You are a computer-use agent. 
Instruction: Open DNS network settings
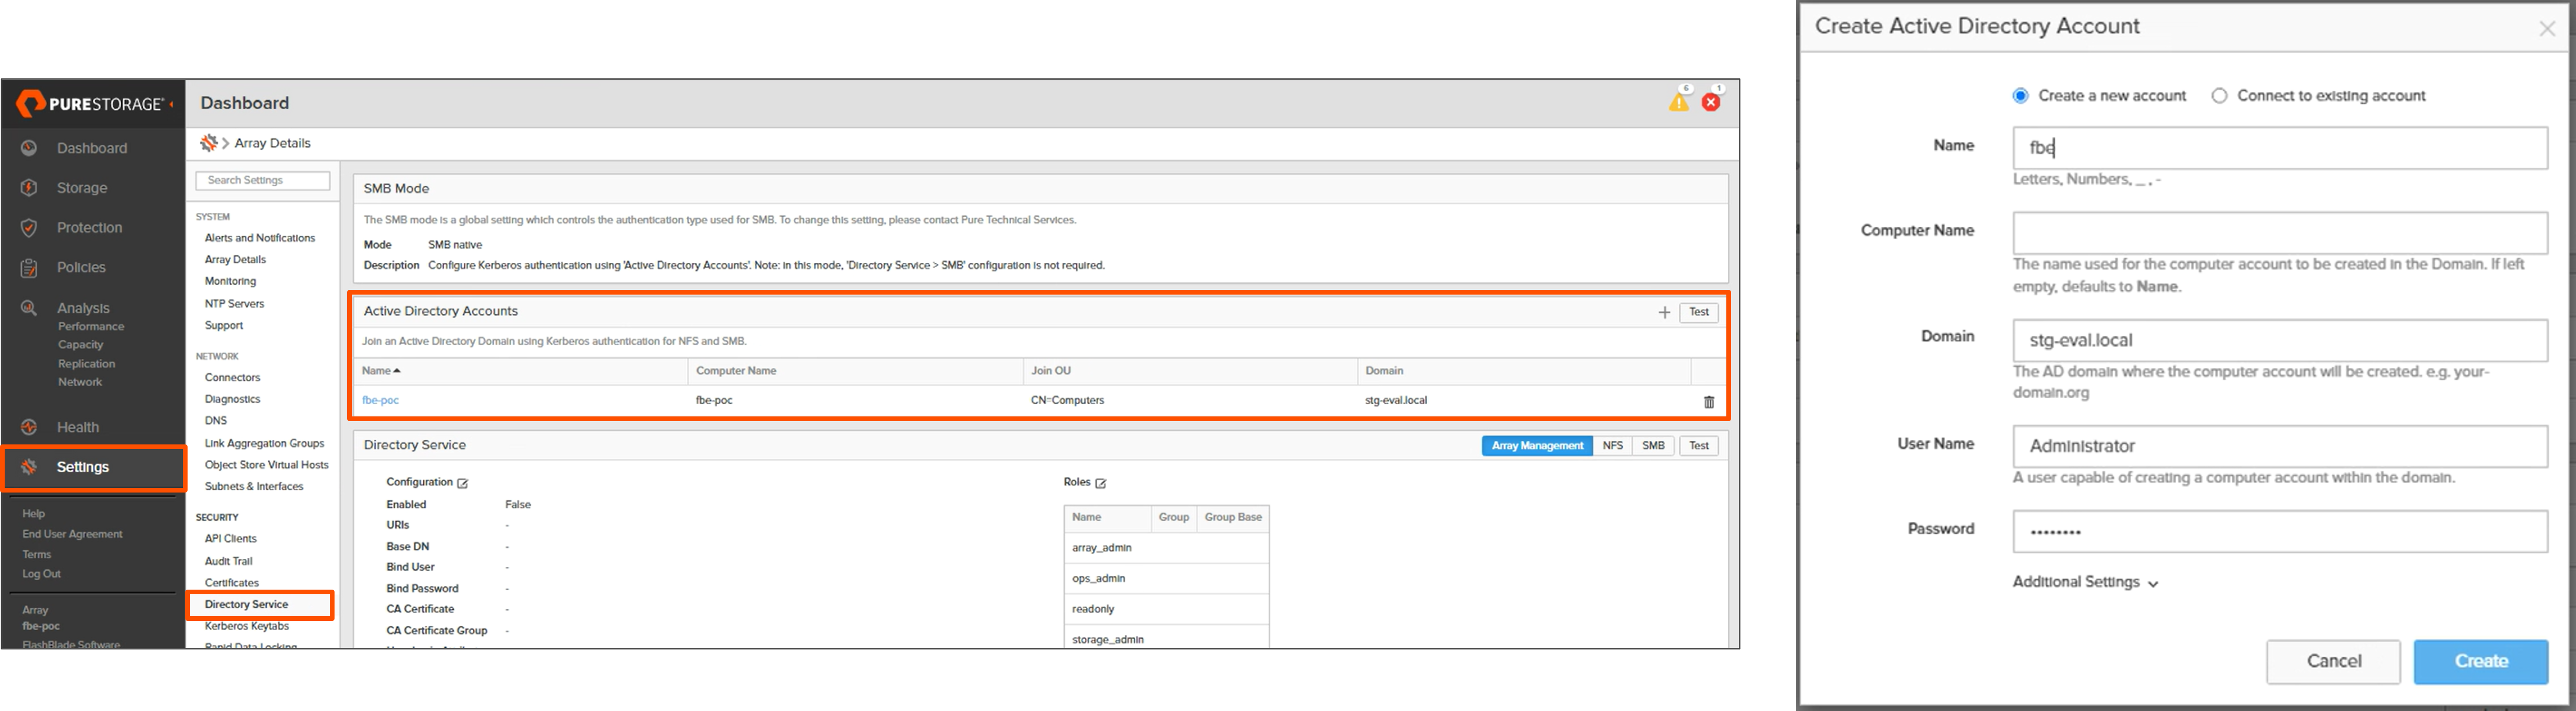pos(216,421)
